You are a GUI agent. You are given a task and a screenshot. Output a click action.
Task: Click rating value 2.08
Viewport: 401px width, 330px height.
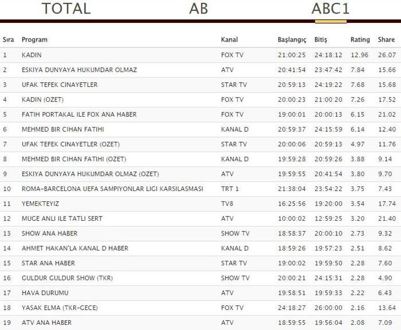coord(358,322)
